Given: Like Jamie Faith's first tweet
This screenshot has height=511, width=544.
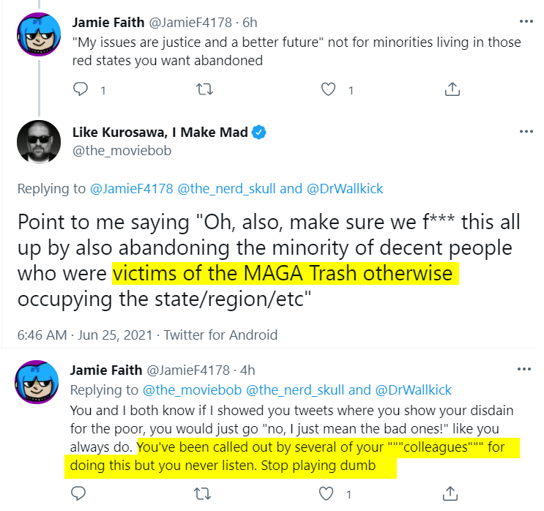Looking at the screenshot, I should pos(328,89).
